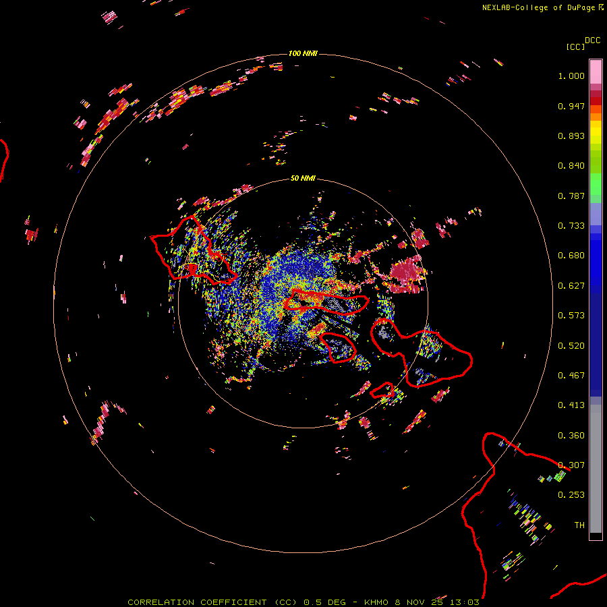Click the 0.893 color scale value
607x607 pixels.
[x=571, y=136]
